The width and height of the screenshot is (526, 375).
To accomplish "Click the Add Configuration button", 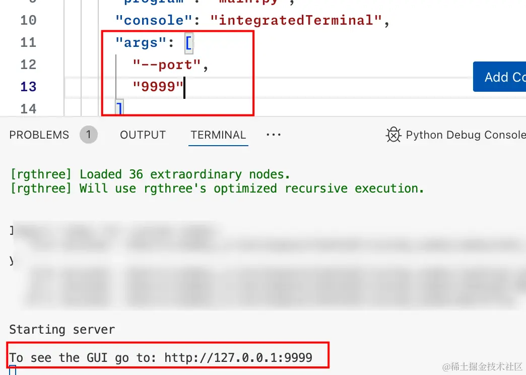I will coord(499,77).
